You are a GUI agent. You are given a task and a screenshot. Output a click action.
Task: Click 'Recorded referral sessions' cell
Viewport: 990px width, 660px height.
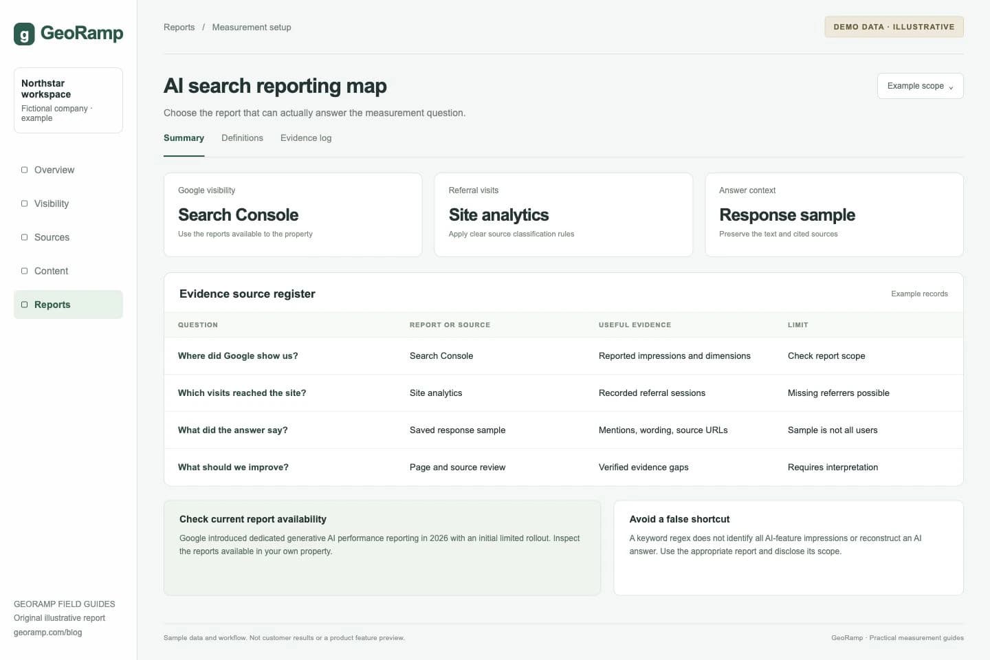(652, 393)
